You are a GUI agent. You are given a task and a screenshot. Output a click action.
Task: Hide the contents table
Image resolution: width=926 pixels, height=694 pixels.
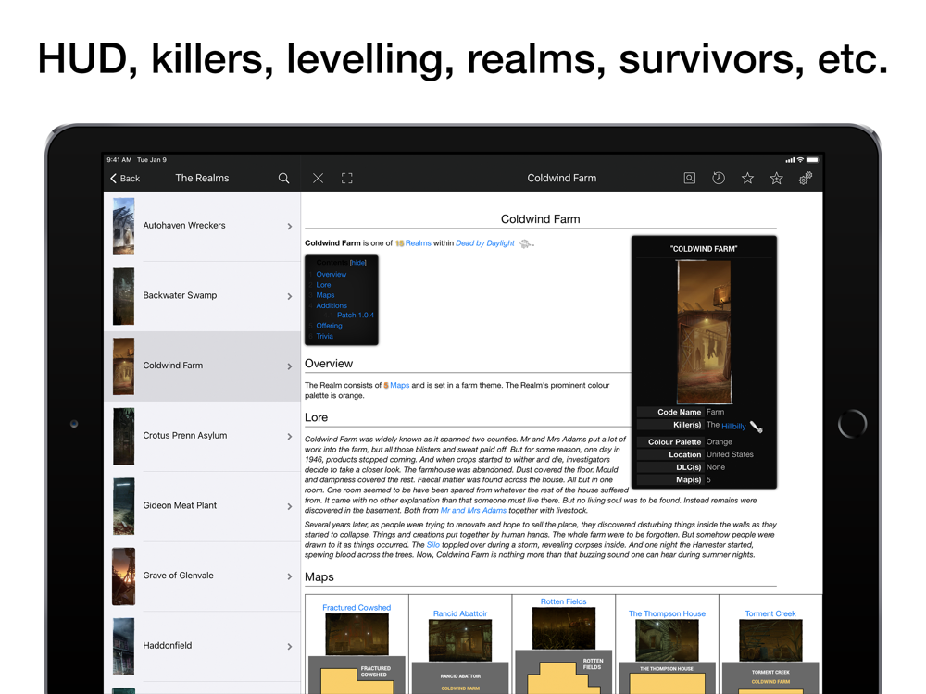click(357, 263)
